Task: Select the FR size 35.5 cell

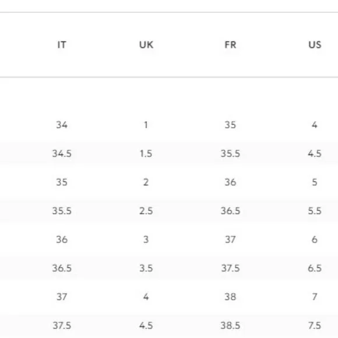Action: 230,153
